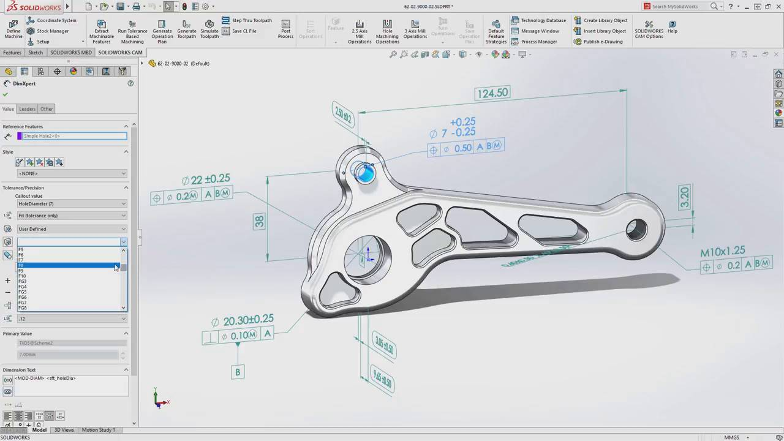Open PropertyManager tab icon
The height and width of the screenshot is (441, 784).
click(x=24, y=72)
